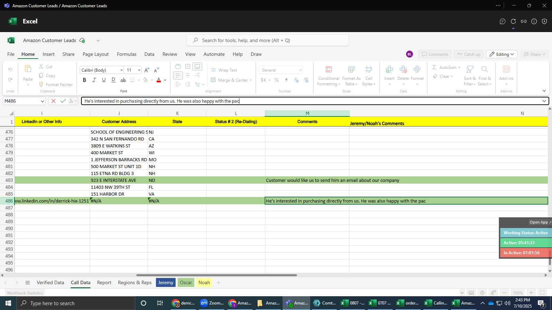
Task: Click the Delete cells icon
Action: [x=403, y=70]
